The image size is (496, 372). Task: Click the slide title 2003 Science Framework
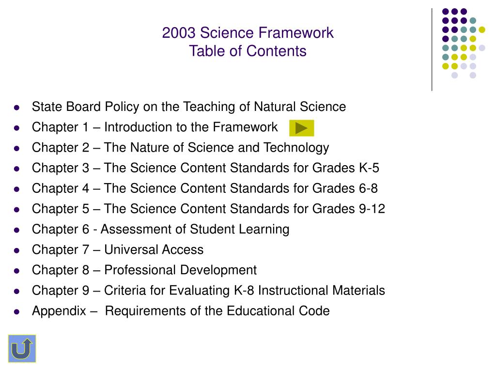pos(248,33)
